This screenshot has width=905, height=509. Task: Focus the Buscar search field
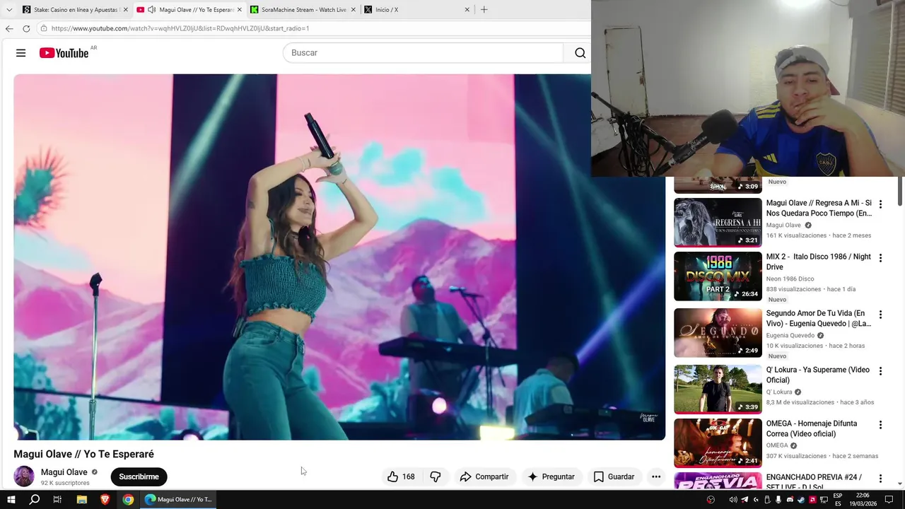[424, 53]
